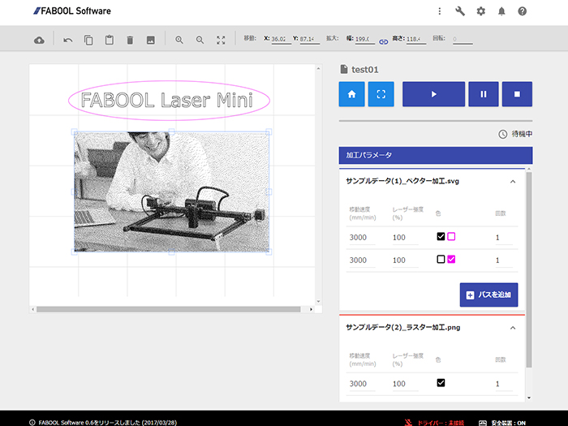568x426 pixels.
Task: Edit laser power 100 in second SVG row
Action: tap(406, 260)
